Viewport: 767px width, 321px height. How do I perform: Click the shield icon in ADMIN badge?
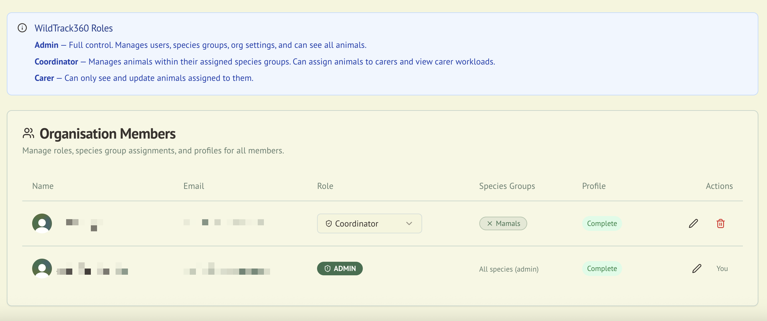point(328,269)
